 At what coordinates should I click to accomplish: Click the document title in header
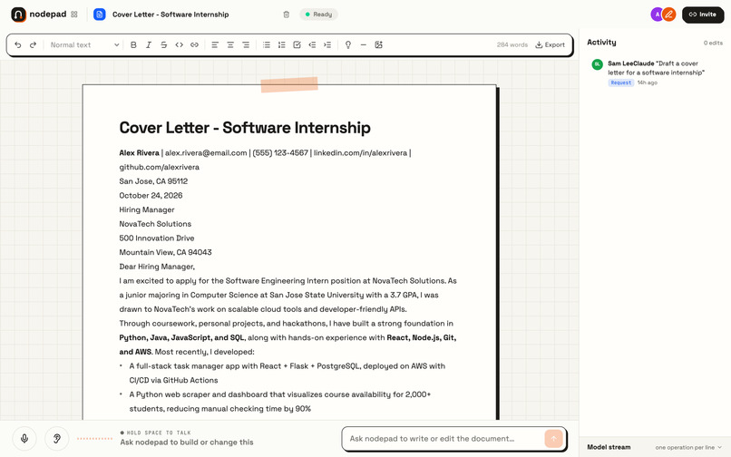(171, 15)
